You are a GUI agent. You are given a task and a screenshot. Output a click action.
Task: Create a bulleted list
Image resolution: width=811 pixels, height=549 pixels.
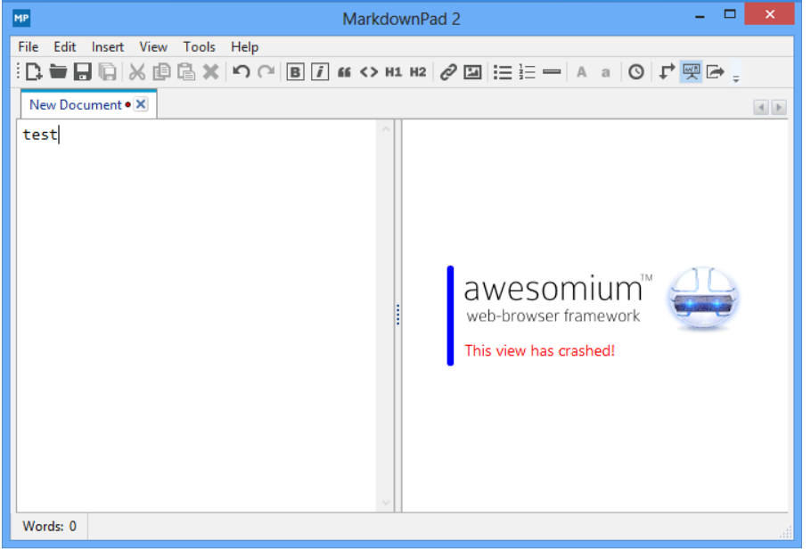click(503, 72)
